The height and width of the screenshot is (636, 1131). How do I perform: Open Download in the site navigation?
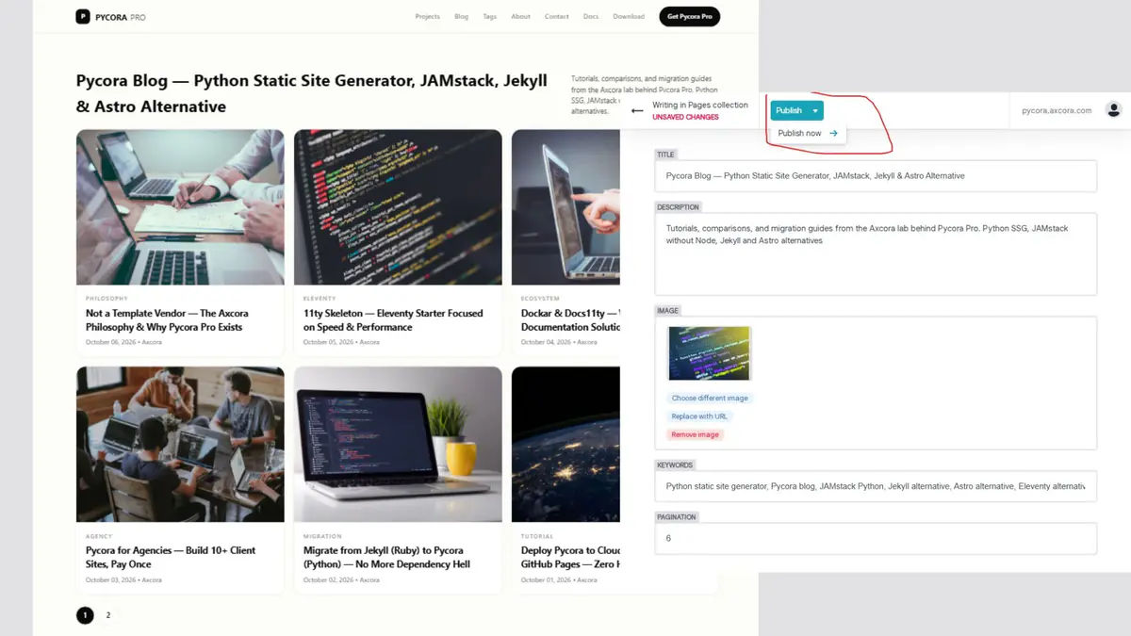click(629, 16)
